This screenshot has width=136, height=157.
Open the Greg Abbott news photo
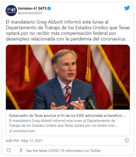tap(68, 77)
